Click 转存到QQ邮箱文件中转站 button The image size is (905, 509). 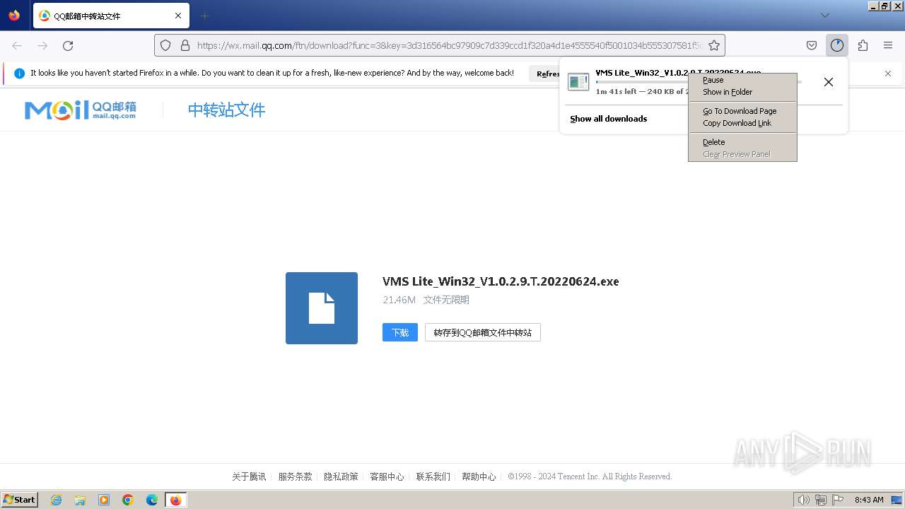click(483, 332)
